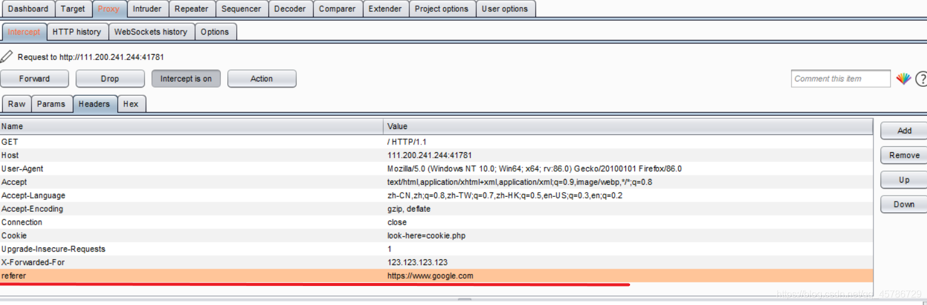Open the Dashboard tab
The width and height of the screenshot is (927, 305).
tap(28, 9)
